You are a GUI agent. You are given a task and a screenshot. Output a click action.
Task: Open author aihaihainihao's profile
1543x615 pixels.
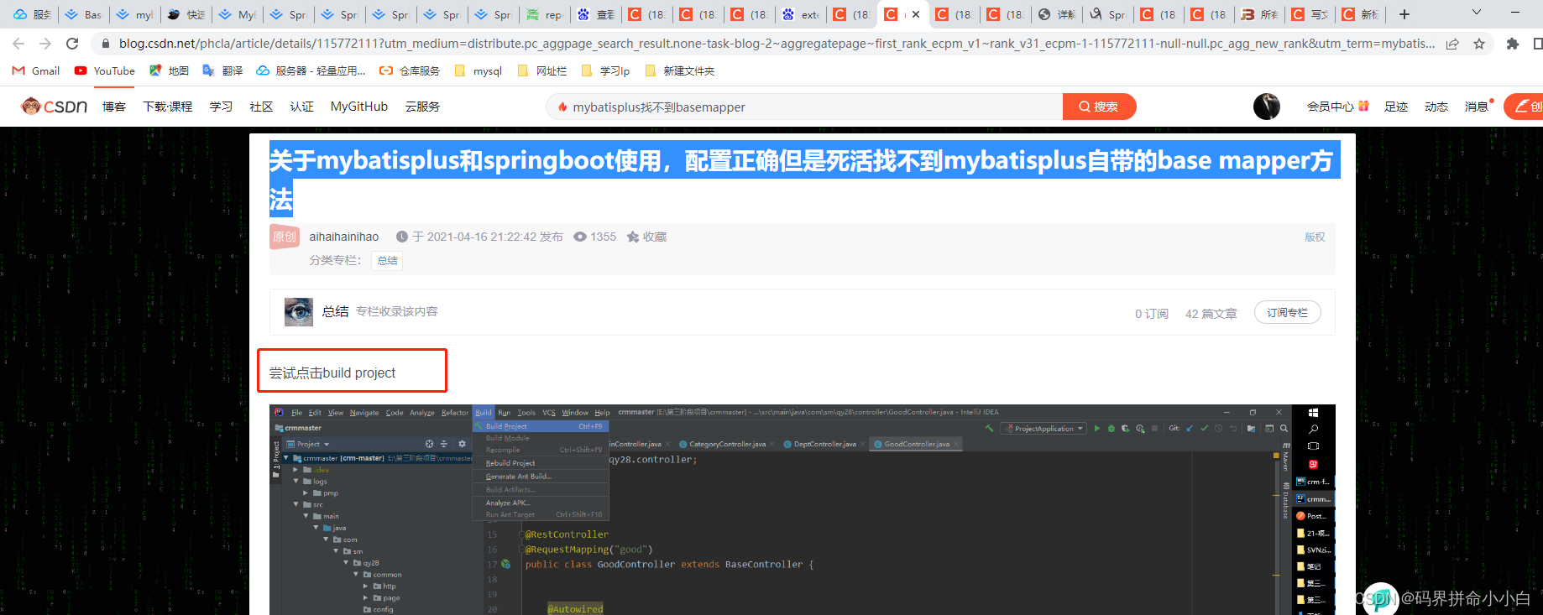[x=344, y=237]
